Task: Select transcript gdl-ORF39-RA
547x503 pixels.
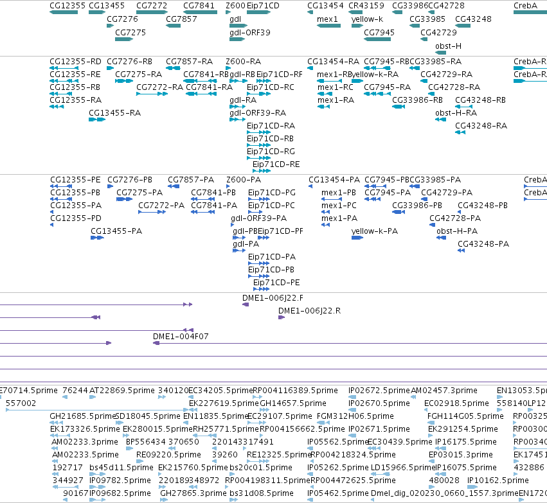Action: point(258,113)
